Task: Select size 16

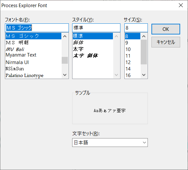Action: pos(133,75)
